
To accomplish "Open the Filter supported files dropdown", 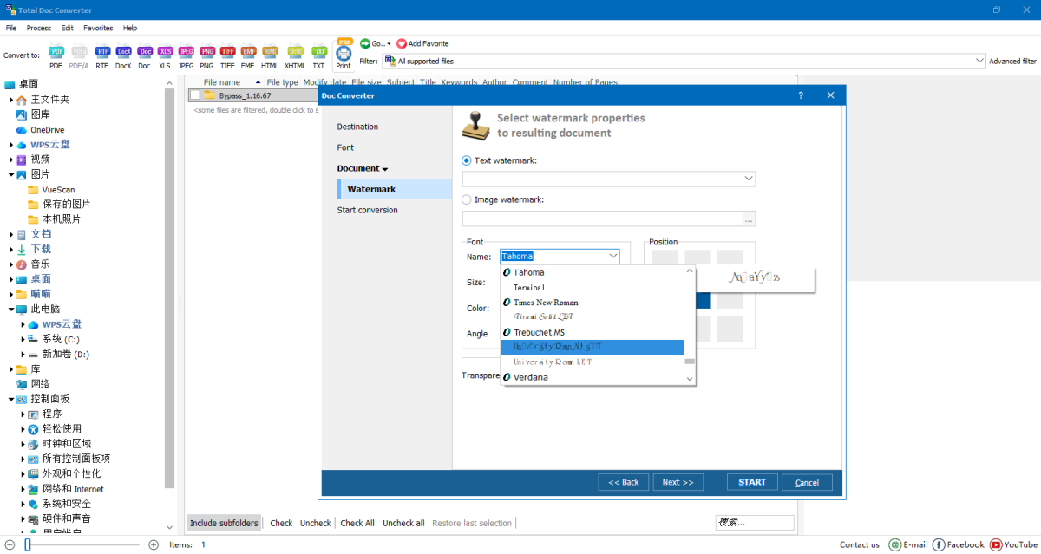I will click(x=979, y=62).
